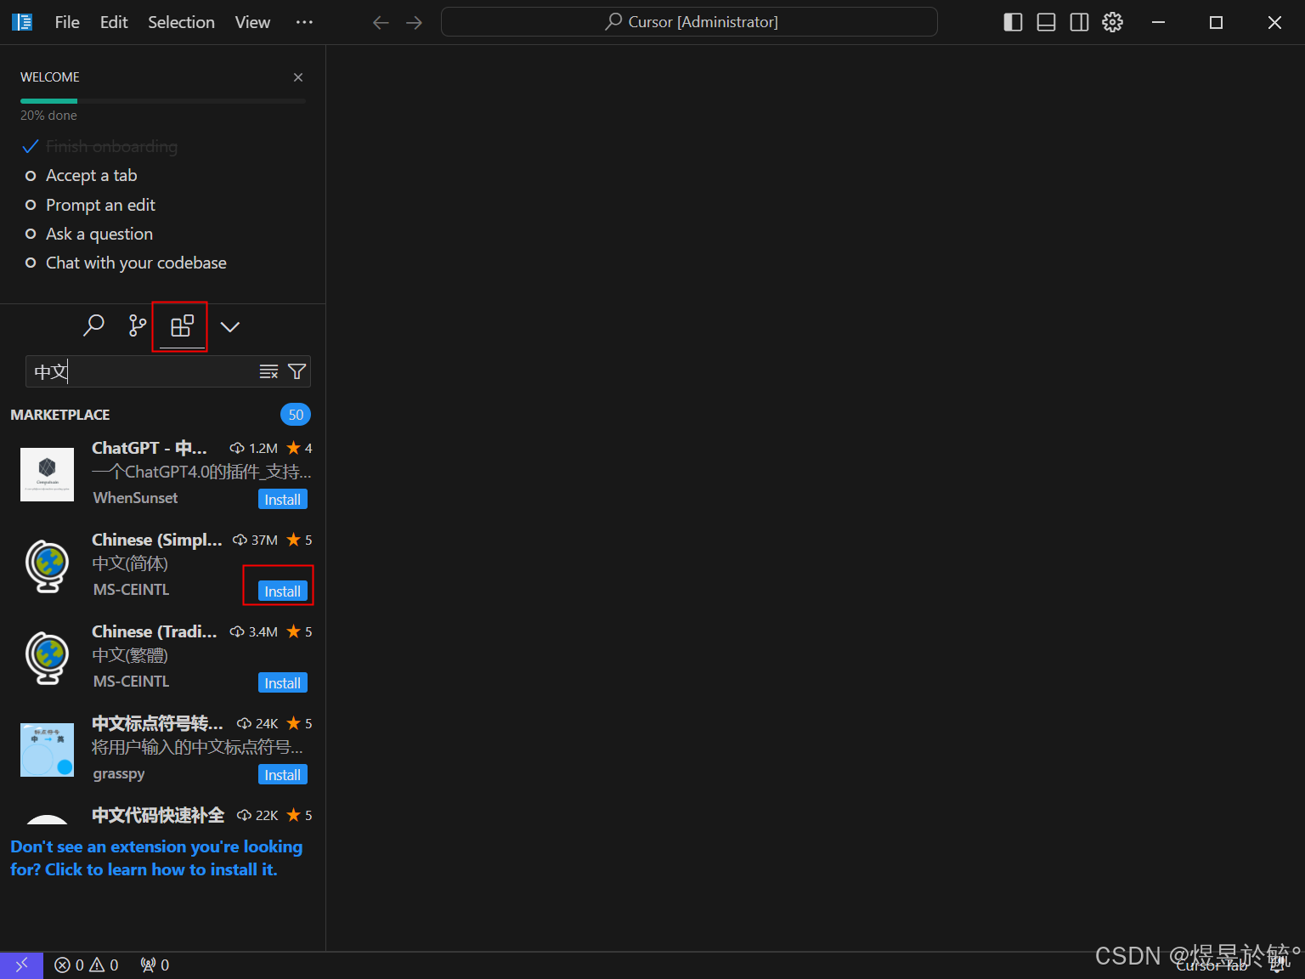Maximize the Cursor window

click(x=1216, y=22)
